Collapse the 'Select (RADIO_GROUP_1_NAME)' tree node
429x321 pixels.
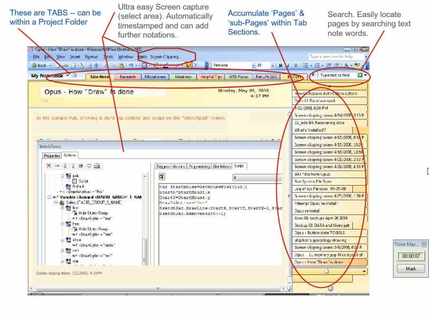tap(56, 202)
